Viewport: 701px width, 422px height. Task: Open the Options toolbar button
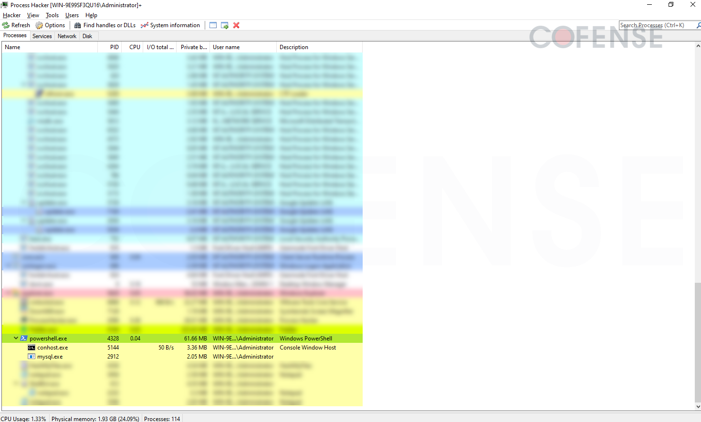[50, 25]
